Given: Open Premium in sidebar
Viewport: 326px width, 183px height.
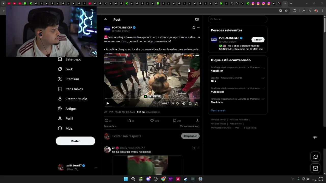Looking at the screenshot, I should pos(69,79).
